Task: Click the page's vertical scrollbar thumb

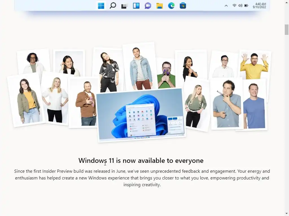Action: click(286, 30)
